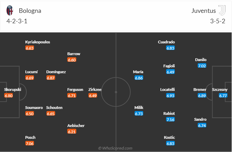Click the WhoScored.com watermark
232x152 pixels.
tap(115, 148)
